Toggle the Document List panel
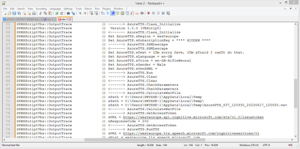300x149 pixels. [127, 13]
